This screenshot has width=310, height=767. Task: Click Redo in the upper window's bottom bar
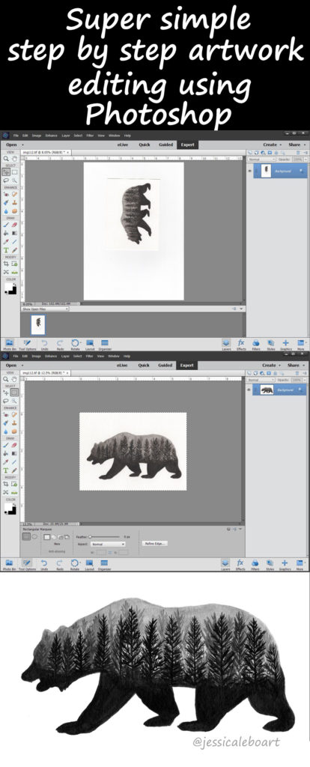[60, 345]
